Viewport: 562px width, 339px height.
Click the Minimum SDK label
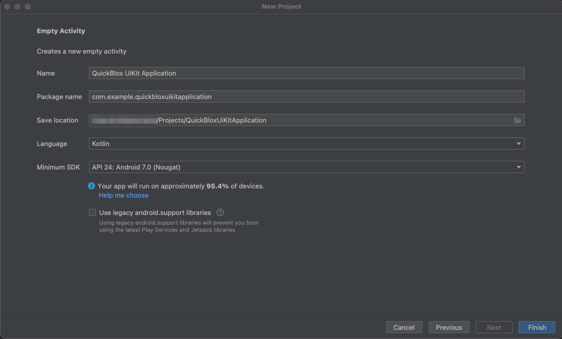pyautogui.click(x=58, y=167)
